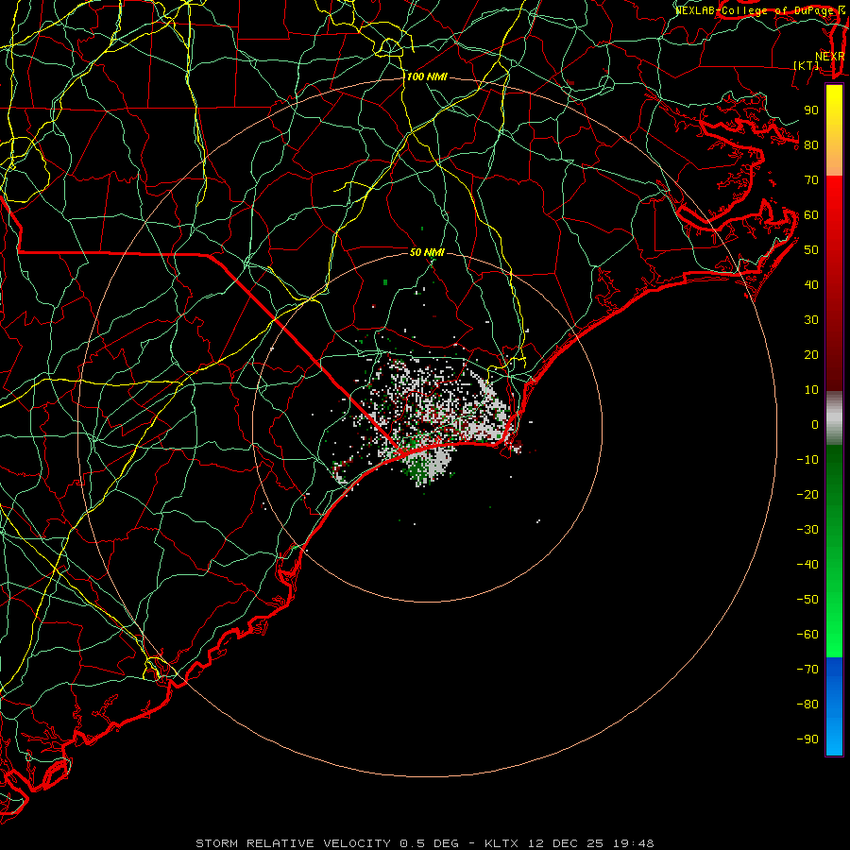Click the -20 value on velocity scale

pyautogui.click(x=807, y=494)
